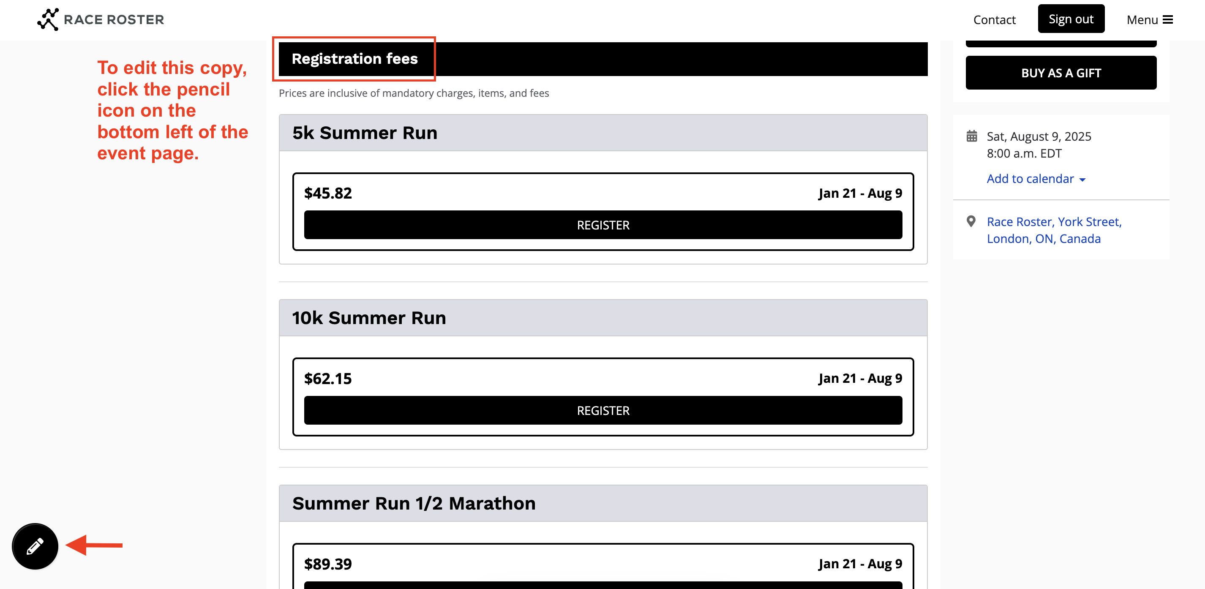Screen dimensions: 1205x589
Task: Click the $89.39 half marathon price
Action: tap(328, 564)
